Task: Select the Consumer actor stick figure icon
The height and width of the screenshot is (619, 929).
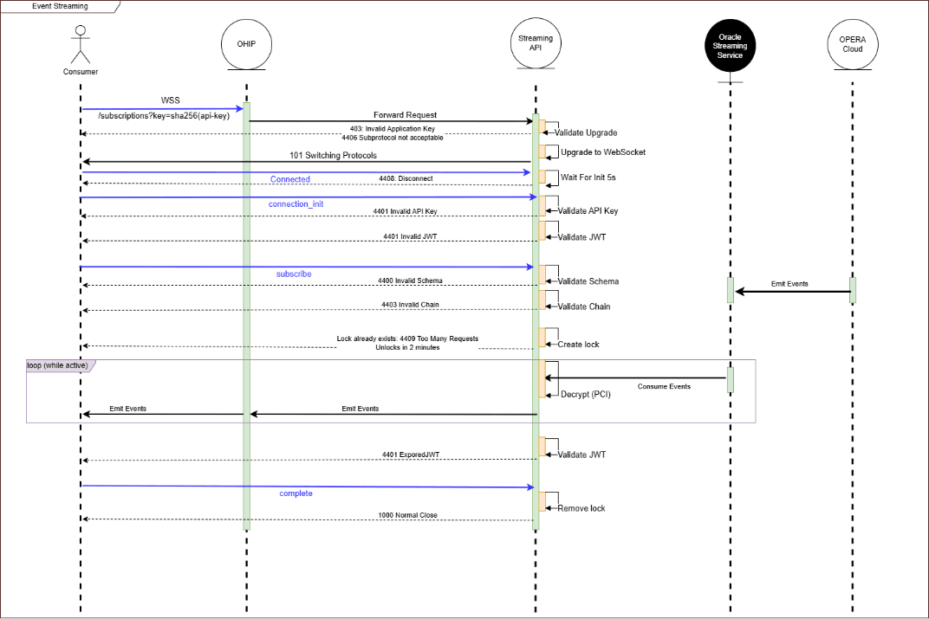Action: coord(80,39)
